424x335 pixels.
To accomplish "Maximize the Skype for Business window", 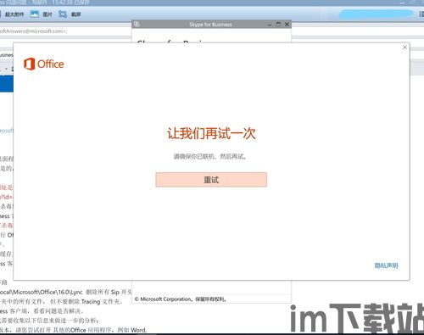I will (278, 24).
